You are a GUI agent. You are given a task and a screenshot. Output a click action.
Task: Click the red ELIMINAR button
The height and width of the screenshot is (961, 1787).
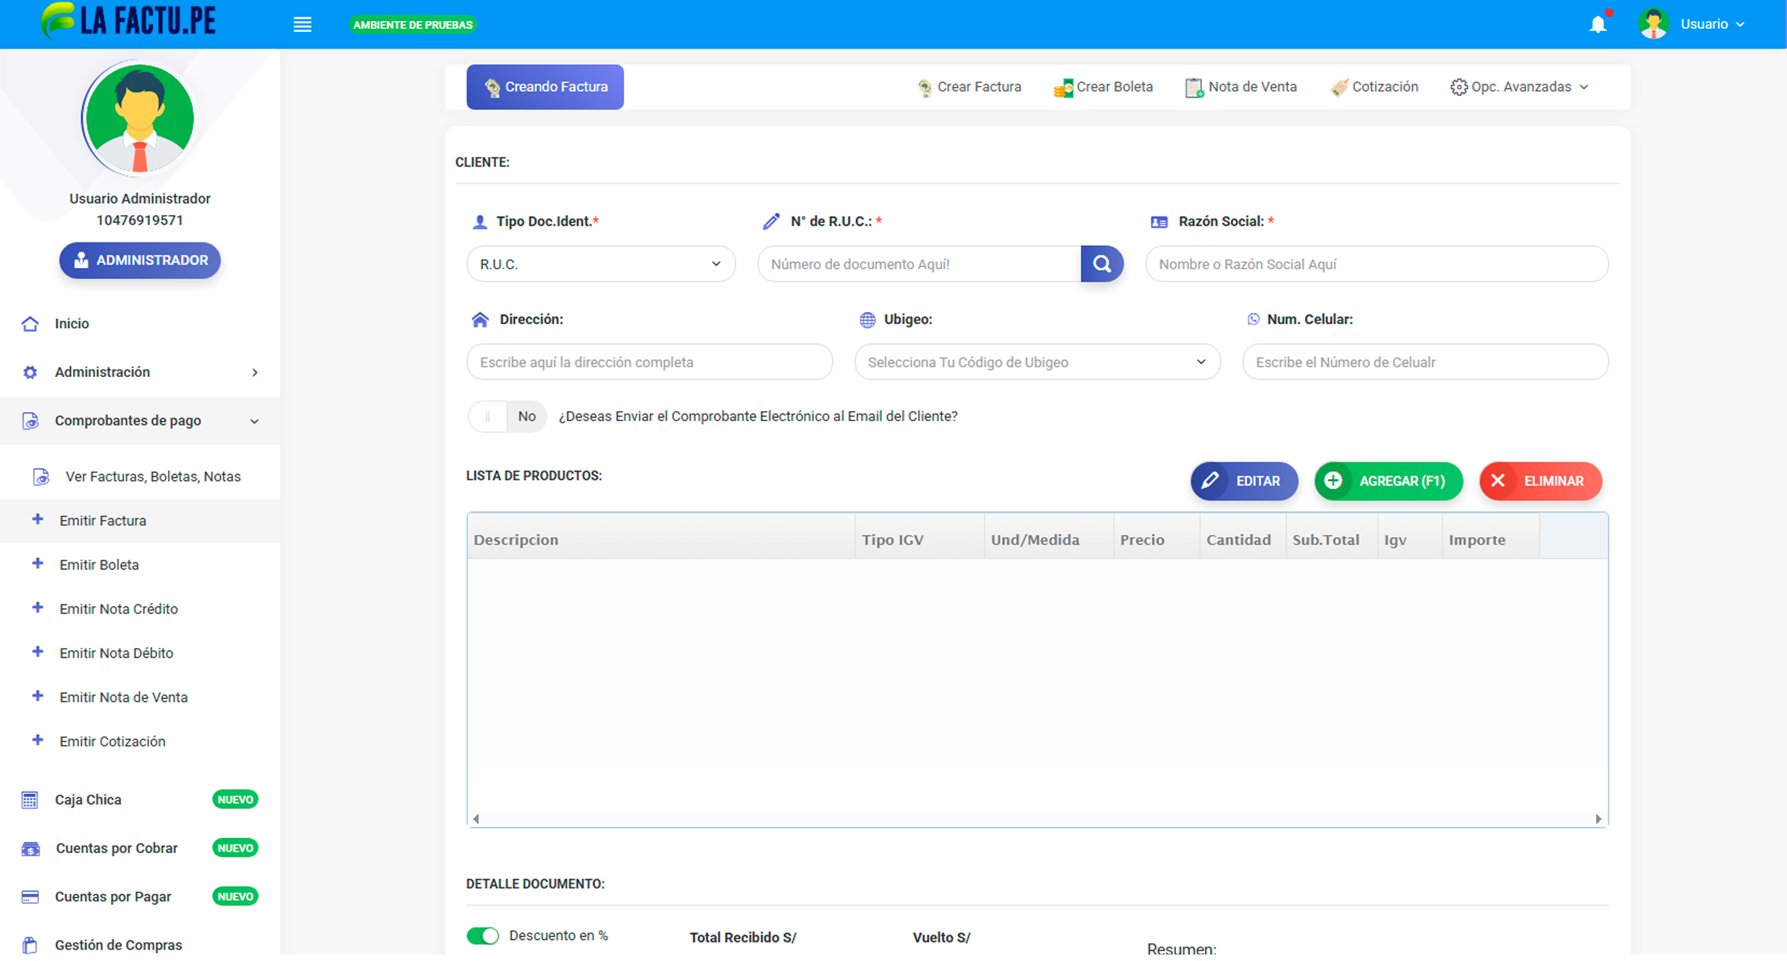(1541, 481)
